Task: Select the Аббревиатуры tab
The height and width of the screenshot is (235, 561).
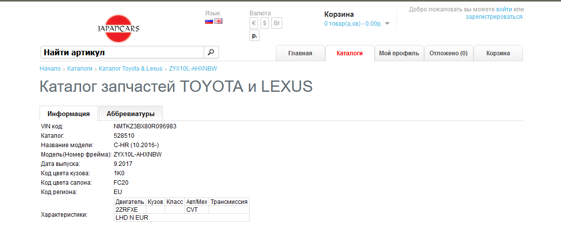Action: click(x=130, y=114)
